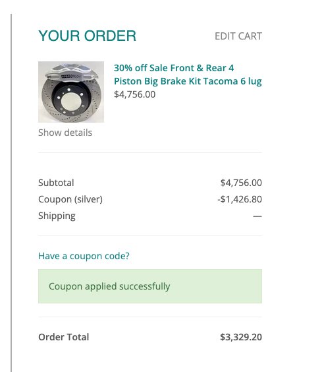Click the $4,756.00 price under product title
The height and width of the screenshot is (372, 322).
134,94
